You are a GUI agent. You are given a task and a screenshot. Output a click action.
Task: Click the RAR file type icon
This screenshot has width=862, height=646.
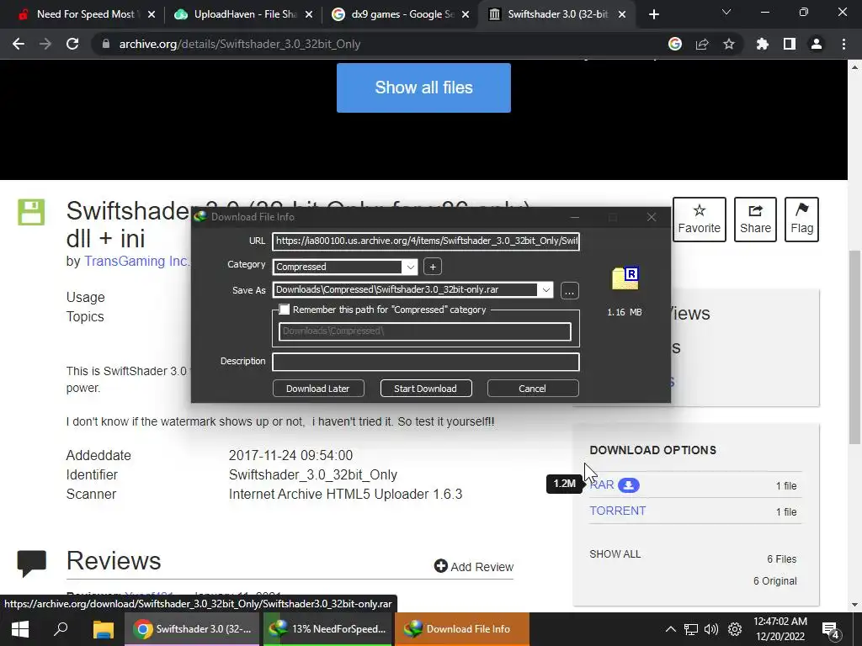pos(625,278)
